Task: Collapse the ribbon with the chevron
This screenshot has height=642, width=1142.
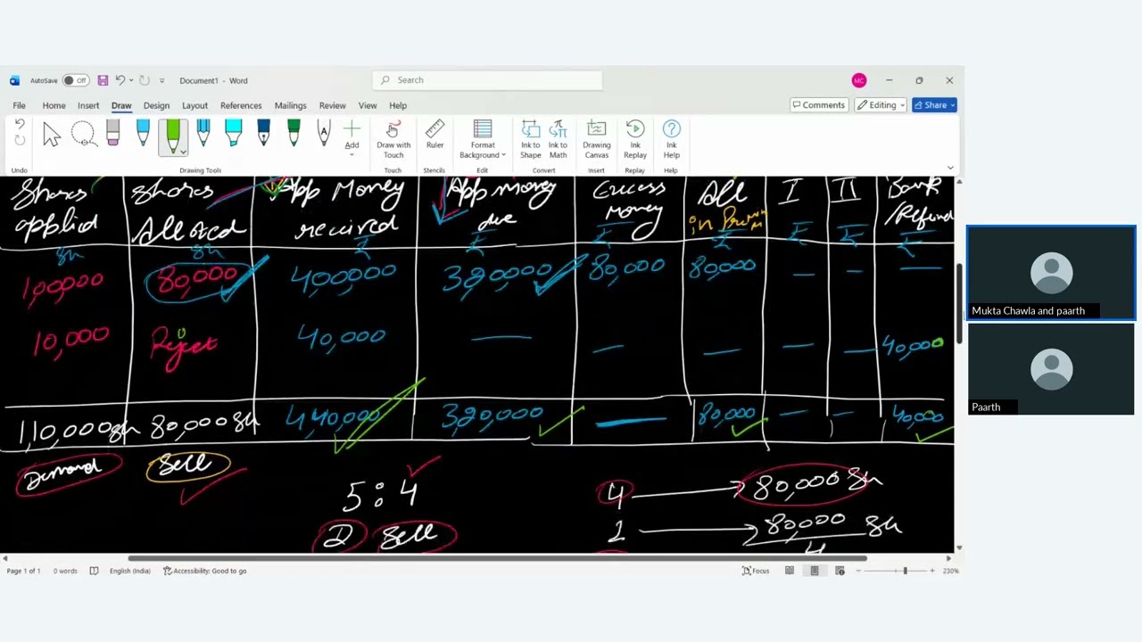Action: (x=950, y=168)
